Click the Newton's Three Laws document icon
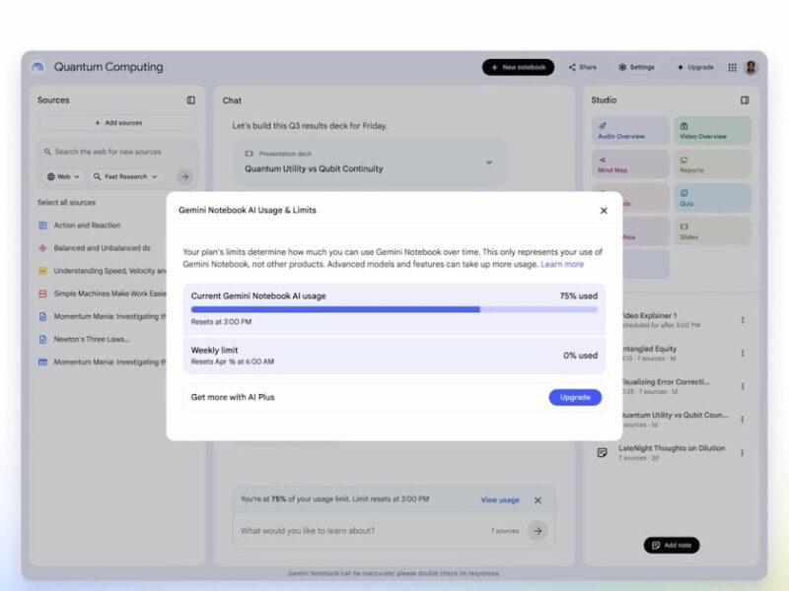The width and height of the screenshot is (789, 591). 42,339
